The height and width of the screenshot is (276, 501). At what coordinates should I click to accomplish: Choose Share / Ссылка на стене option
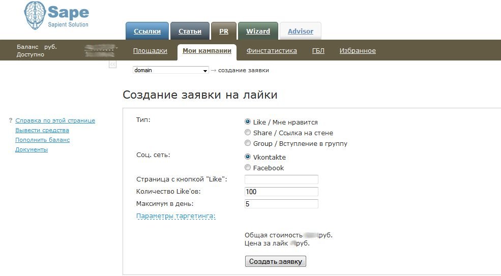248,132
